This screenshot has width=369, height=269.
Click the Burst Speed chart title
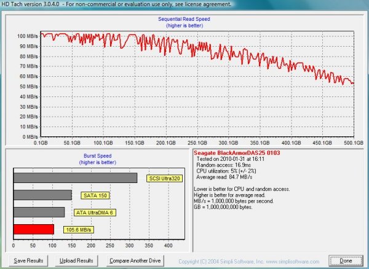(98, 156)
